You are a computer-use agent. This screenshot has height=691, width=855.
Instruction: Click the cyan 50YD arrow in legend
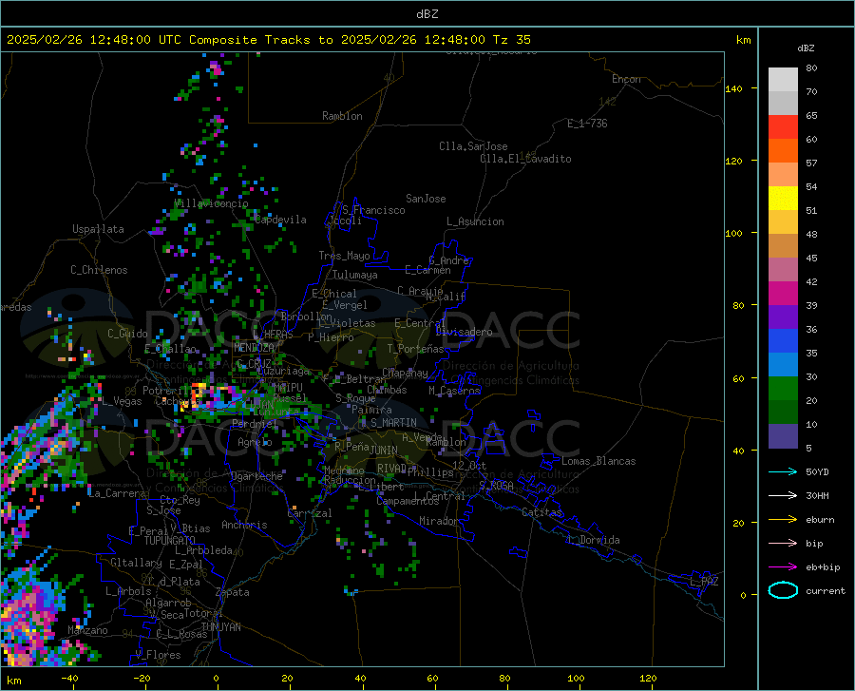pos(783,471)
